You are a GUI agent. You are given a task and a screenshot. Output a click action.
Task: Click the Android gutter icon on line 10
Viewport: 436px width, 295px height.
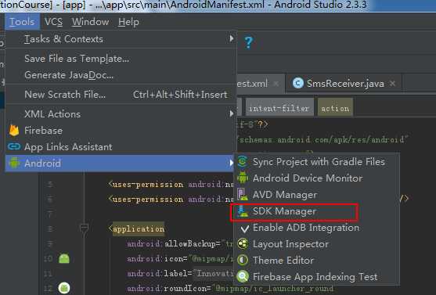pos(64,258)
